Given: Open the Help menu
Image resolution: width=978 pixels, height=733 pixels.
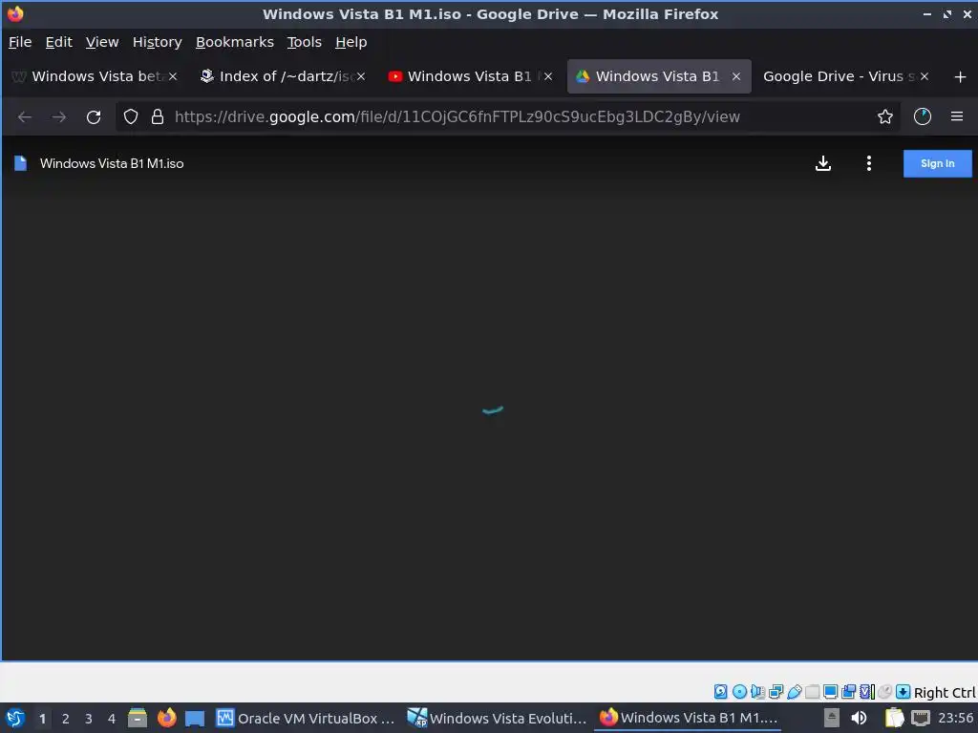Looking at the screenshot, I should coord(351,42).
